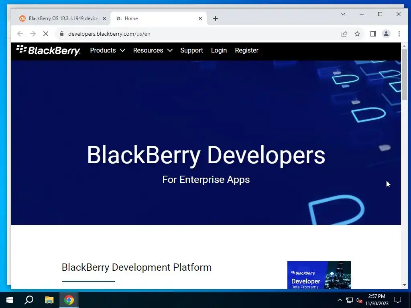Screen dimensions: 411x308
Task: Open the Chrome three-dot menu
Action: point(399,34)
